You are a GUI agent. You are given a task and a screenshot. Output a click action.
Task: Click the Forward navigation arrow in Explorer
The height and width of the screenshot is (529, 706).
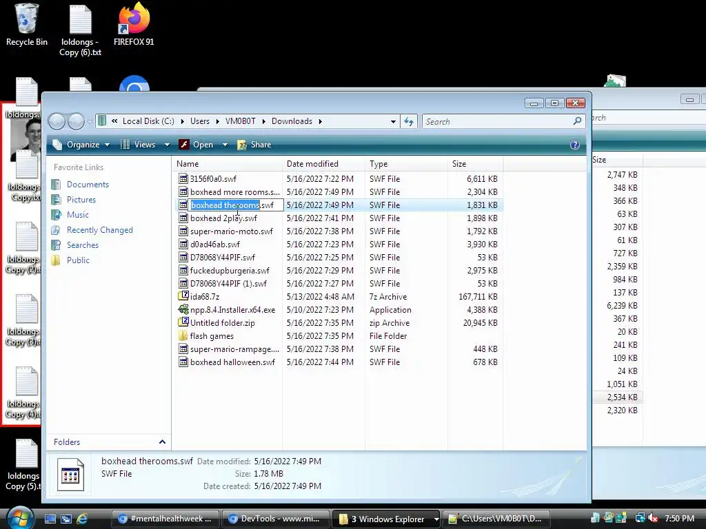(x=76, y=121)
